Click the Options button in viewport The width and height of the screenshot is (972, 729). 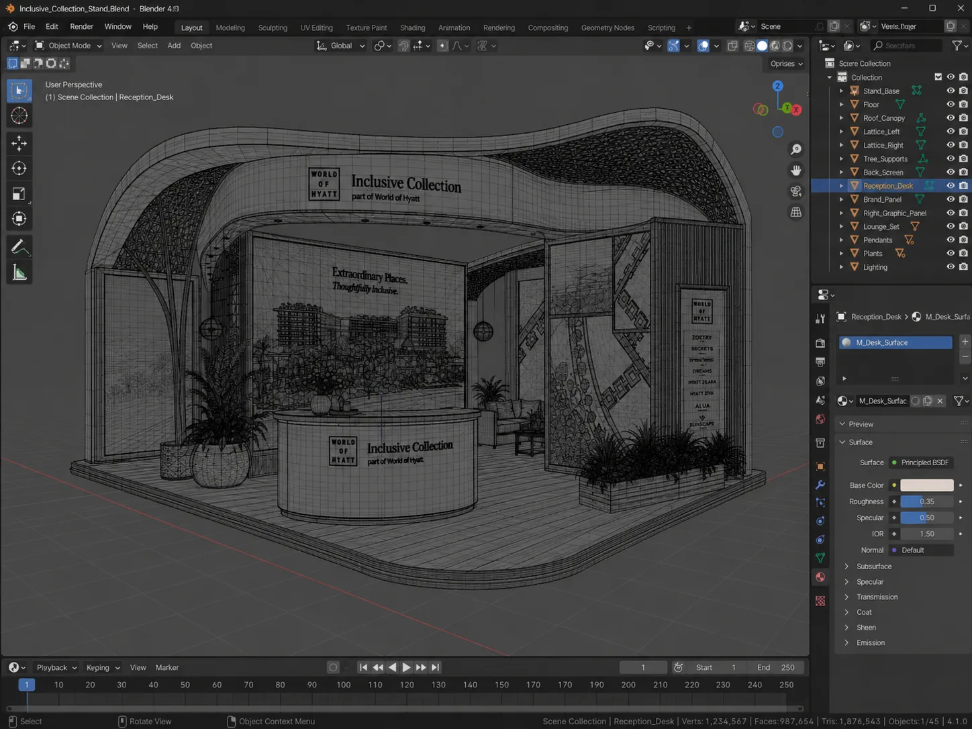[786, 64]
